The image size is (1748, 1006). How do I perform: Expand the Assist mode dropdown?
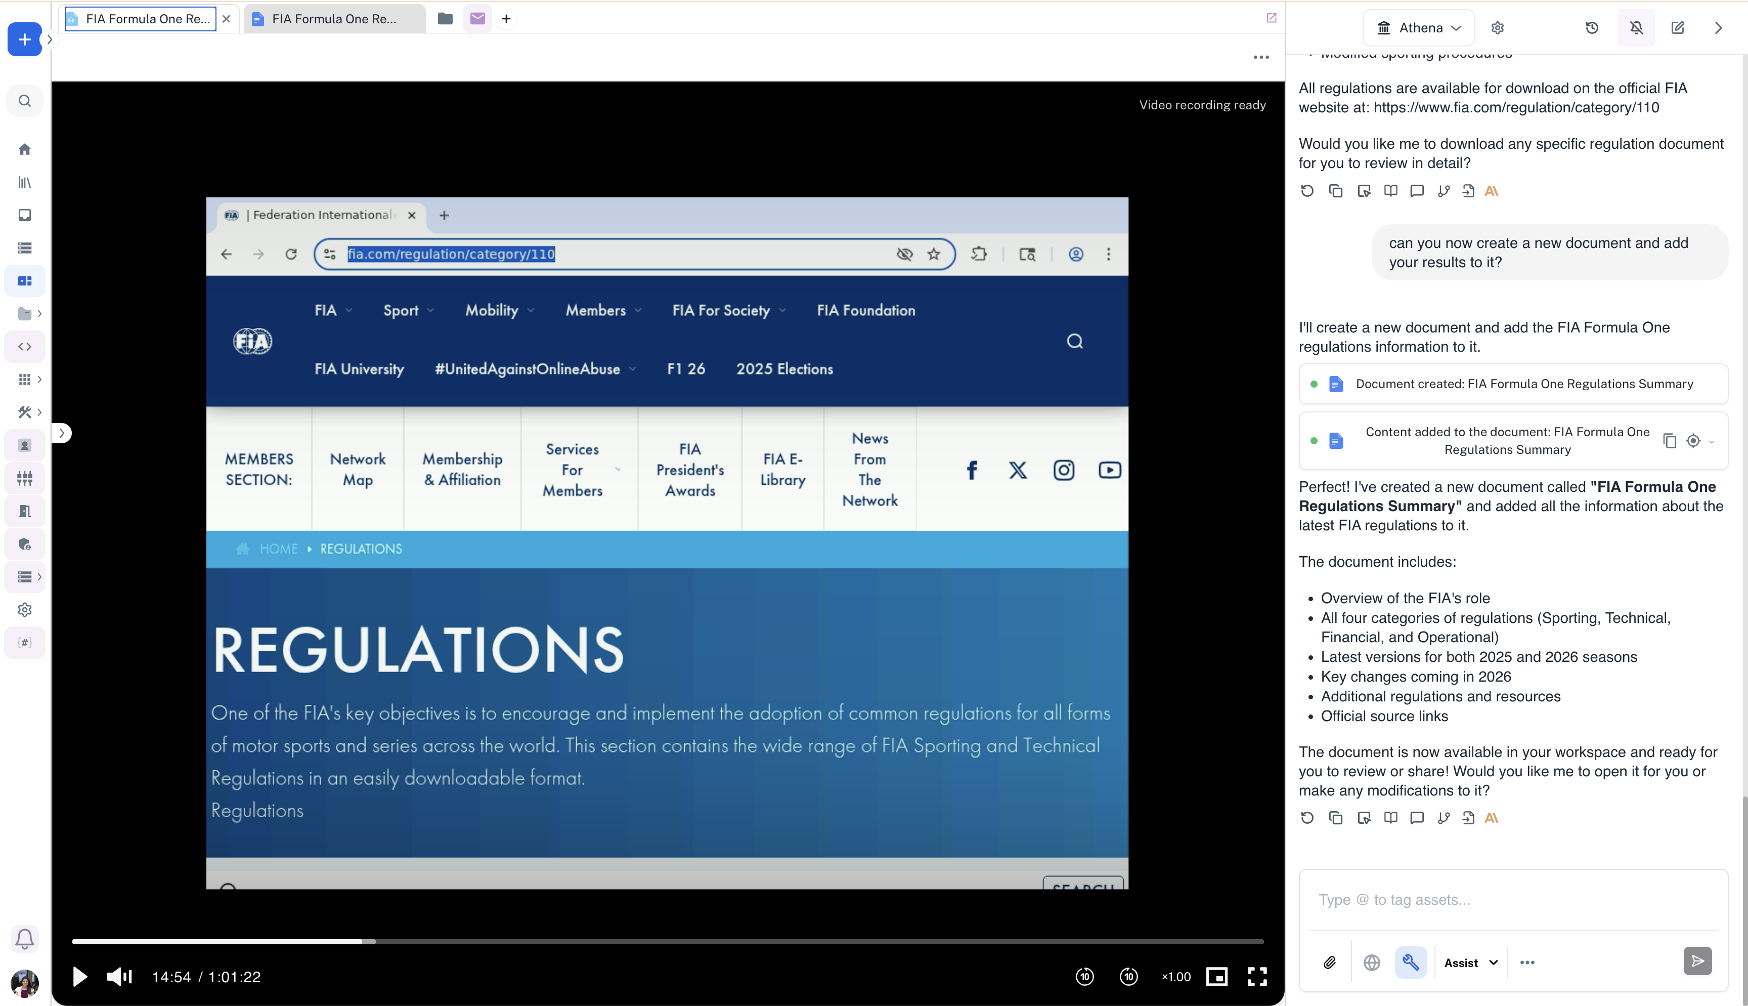[1470, 962]
